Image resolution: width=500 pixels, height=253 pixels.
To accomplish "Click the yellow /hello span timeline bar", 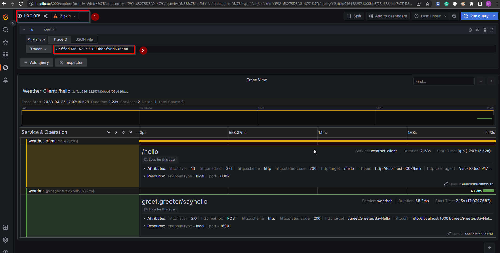I will pyautogui.click(x=317, y=141).
